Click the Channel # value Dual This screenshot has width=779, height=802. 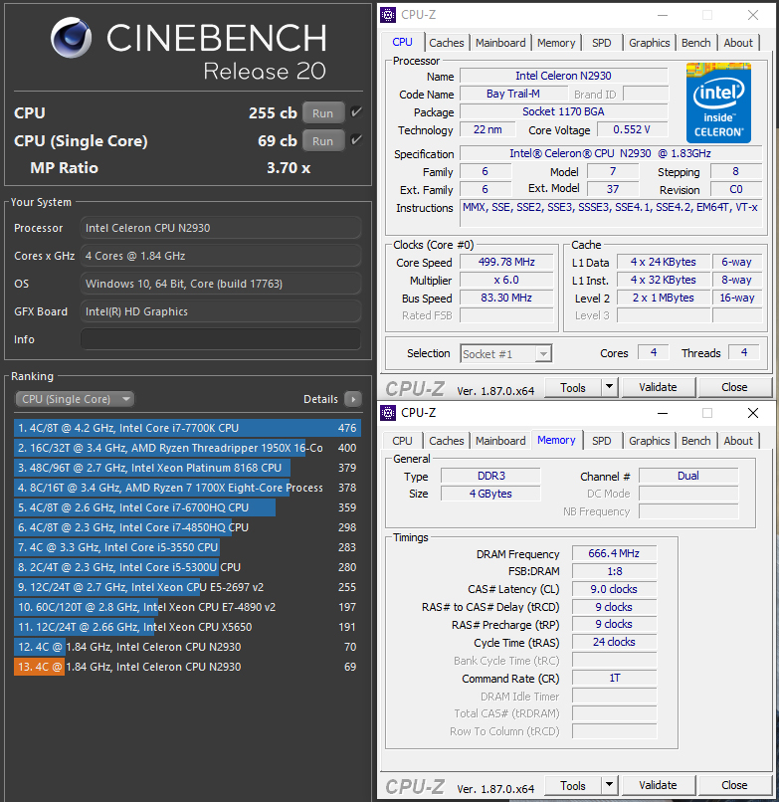click(687, 476)
